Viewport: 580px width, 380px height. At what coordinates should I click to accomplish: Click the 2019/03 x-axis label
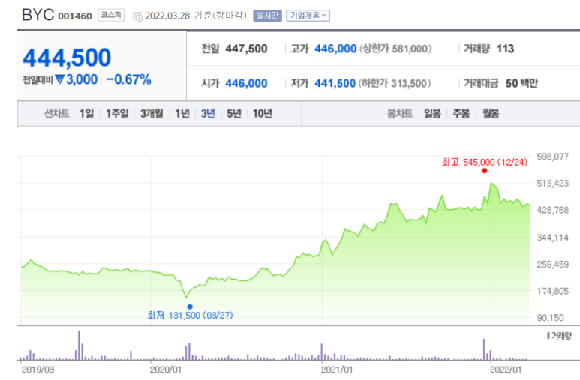click(38, 370)
